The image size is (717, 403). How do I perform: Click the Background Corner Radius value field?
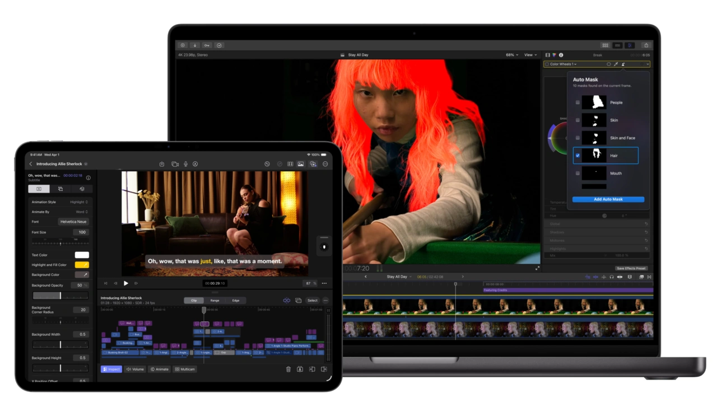point(82,310)
